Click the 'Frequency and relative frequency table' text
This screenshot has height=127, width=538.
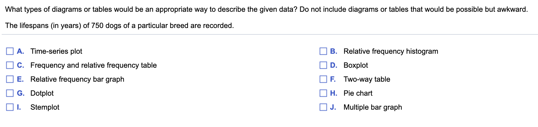[93, 65]
